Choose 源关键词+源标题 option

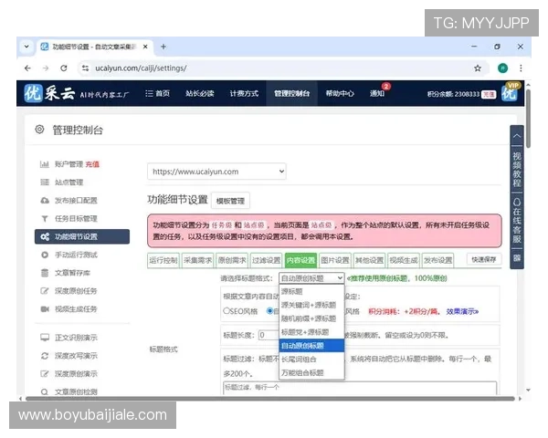click(x=311, y=305)
